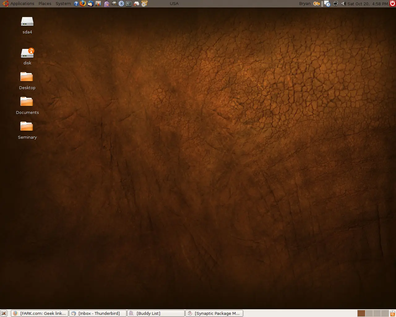Restore the Inbox - Thunderbird window

click(98, 313)
